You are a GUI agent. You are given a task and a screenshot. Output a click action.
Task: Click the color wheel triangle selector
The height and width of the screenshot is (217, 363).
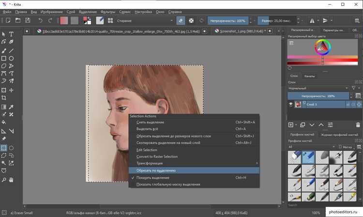322,47
